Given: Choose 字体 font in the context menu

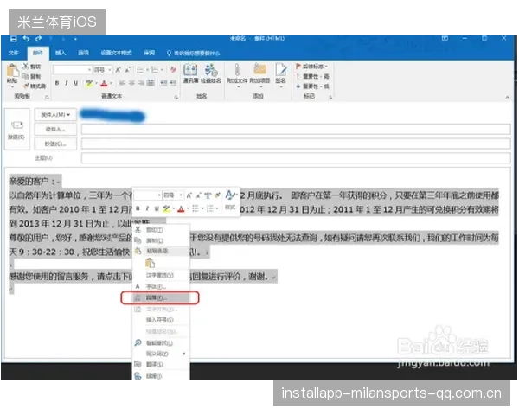Looking at the screenshot, I should tap(161, 286).
